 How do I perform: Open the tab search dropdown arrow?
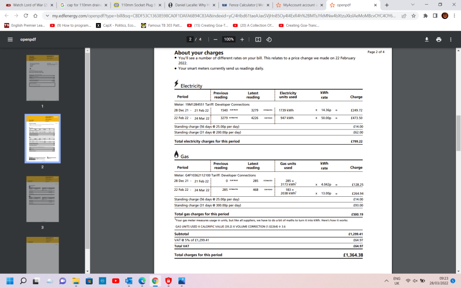click(413, 5)
